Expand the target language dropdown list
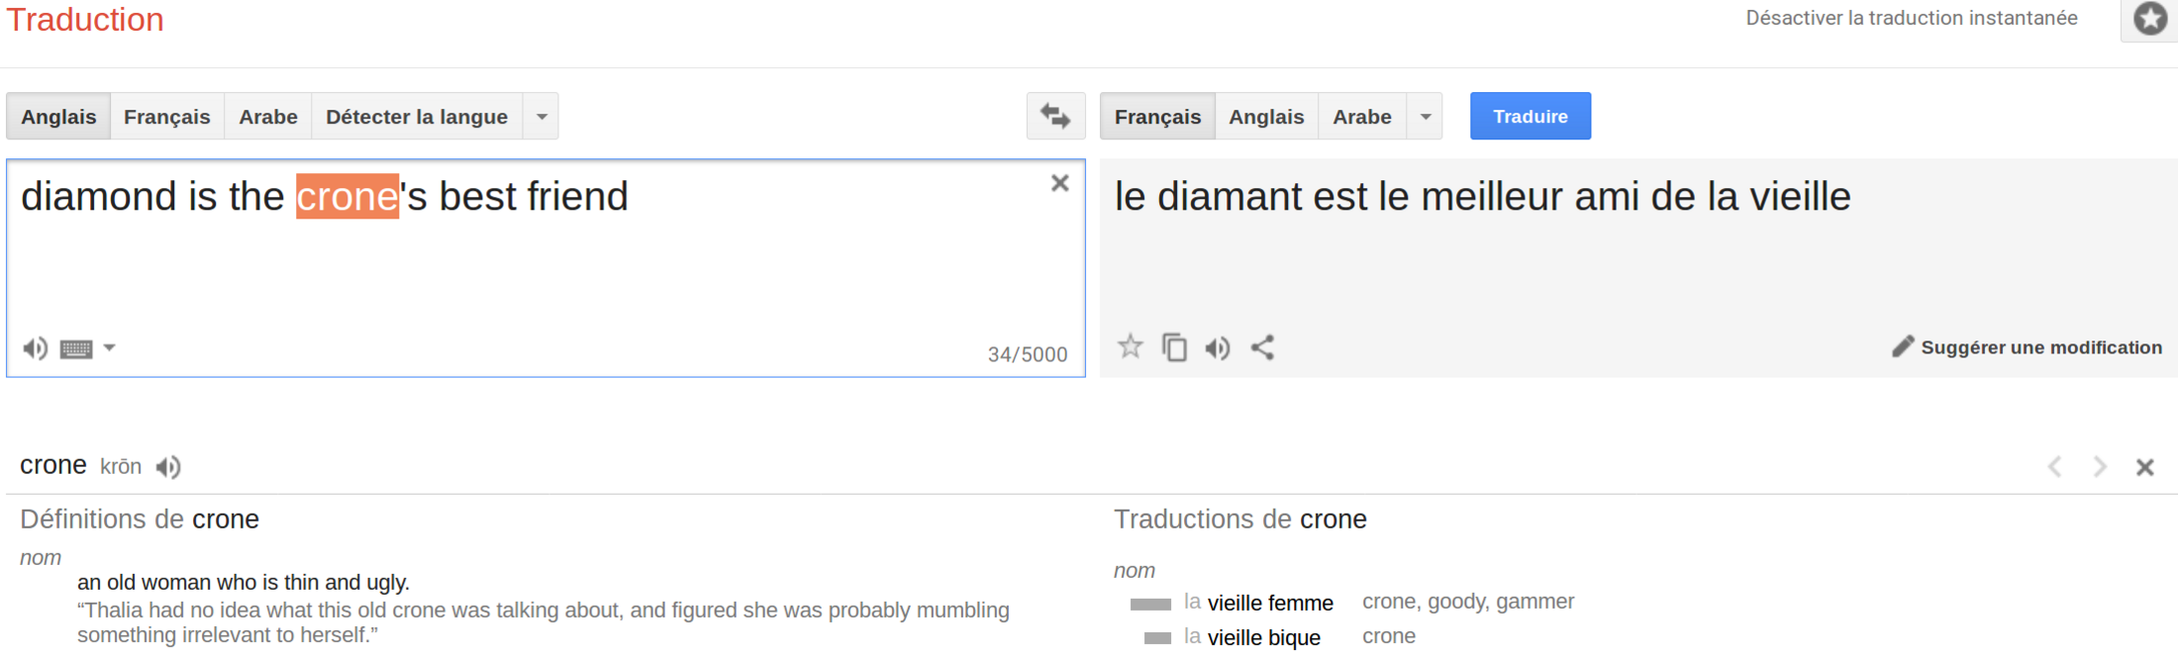 point(1426,117)
